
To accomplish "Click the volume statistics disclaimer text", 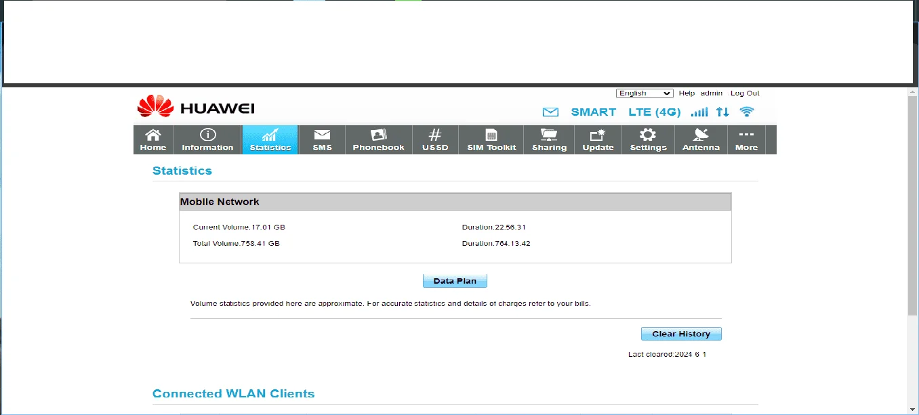I will tap(390, 304).
